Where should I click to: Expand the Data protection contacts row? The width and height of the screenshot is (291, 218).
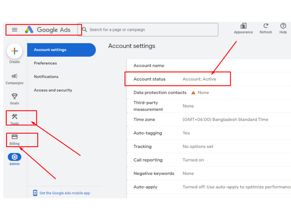(209, 92)
